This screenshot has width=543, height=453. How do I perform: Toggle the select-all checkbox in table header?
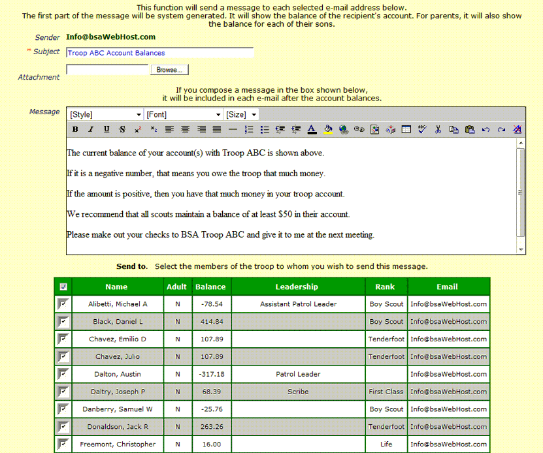[x=63, y=287]
